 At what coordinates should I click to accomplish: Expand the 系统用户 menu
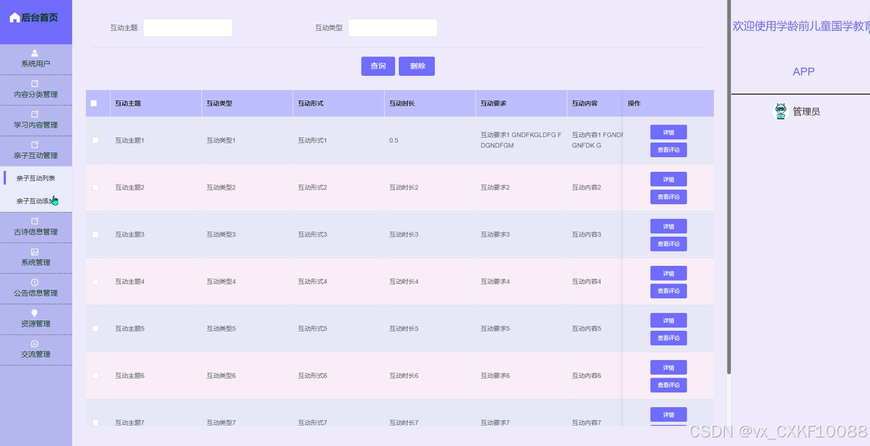pyautogui.click(x=36, y=59)
